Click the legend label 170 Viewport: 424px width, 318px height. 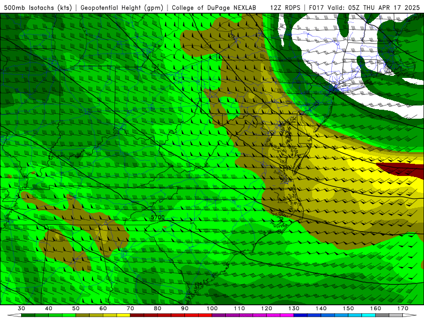[x=403, y=308]
